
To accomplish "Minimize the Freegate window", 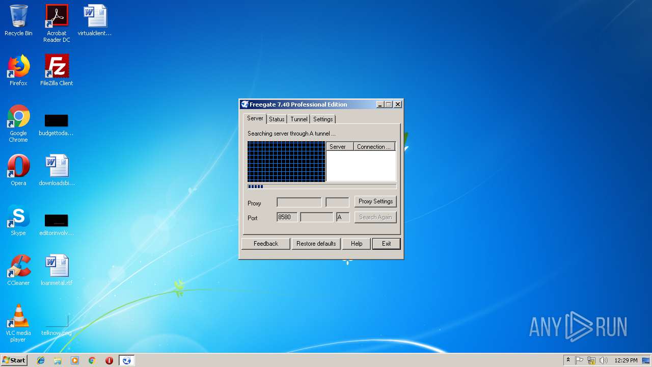I will coord(380,104).
